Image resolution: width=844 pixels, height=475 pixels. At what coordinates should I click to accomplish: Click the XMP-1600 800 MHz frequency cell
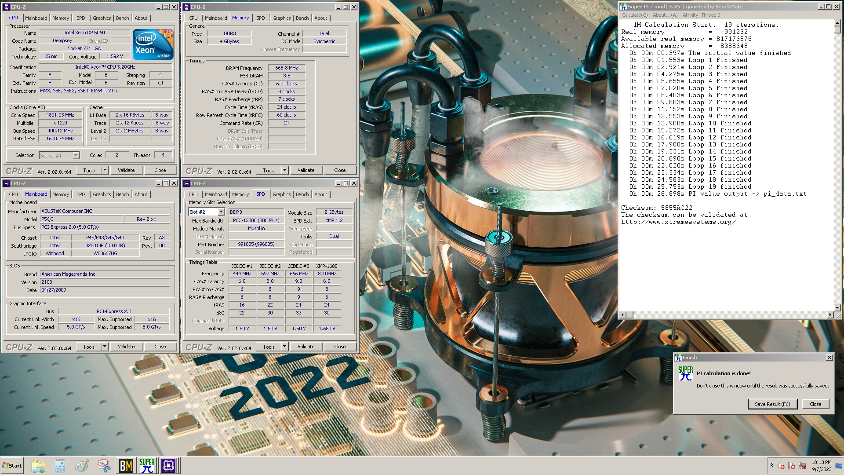click(x=327, y=274)
